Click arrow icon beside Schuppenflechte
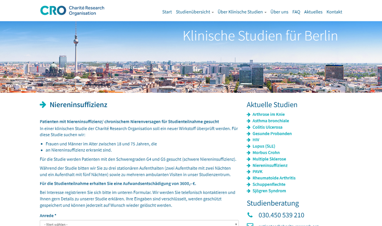This screenshot has width=382, height=226. pyautogui.click(x=248, y=185)
